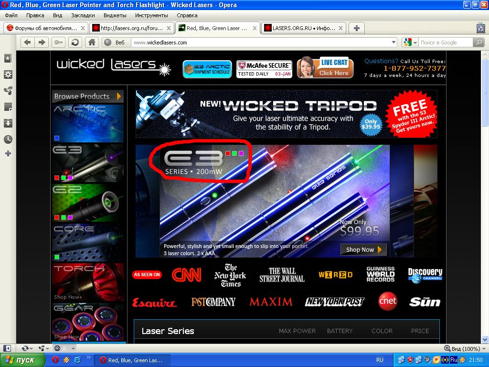Image resolution: width=489 pixels, height=367 pixels.
Task: Click the wireless signal tray icon
Action: [x=445, y=360]
